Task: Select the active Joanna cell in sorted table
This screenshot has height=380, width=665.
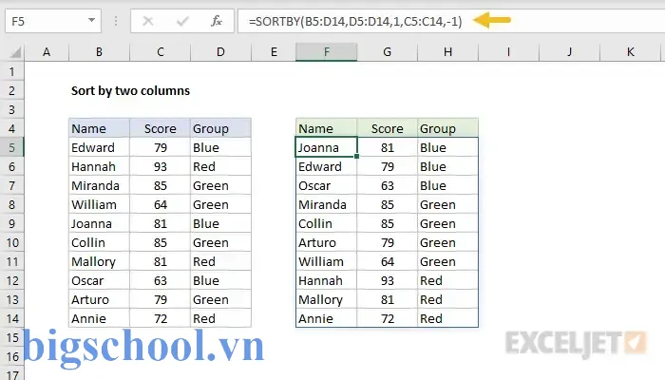Action: pyautogui.click(x=327, y=147)
